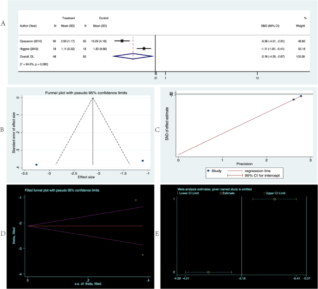The image size is (318, 289).
Task: Click the treatment mean '1.11 (0.32)'
Action: coord(68,49)
